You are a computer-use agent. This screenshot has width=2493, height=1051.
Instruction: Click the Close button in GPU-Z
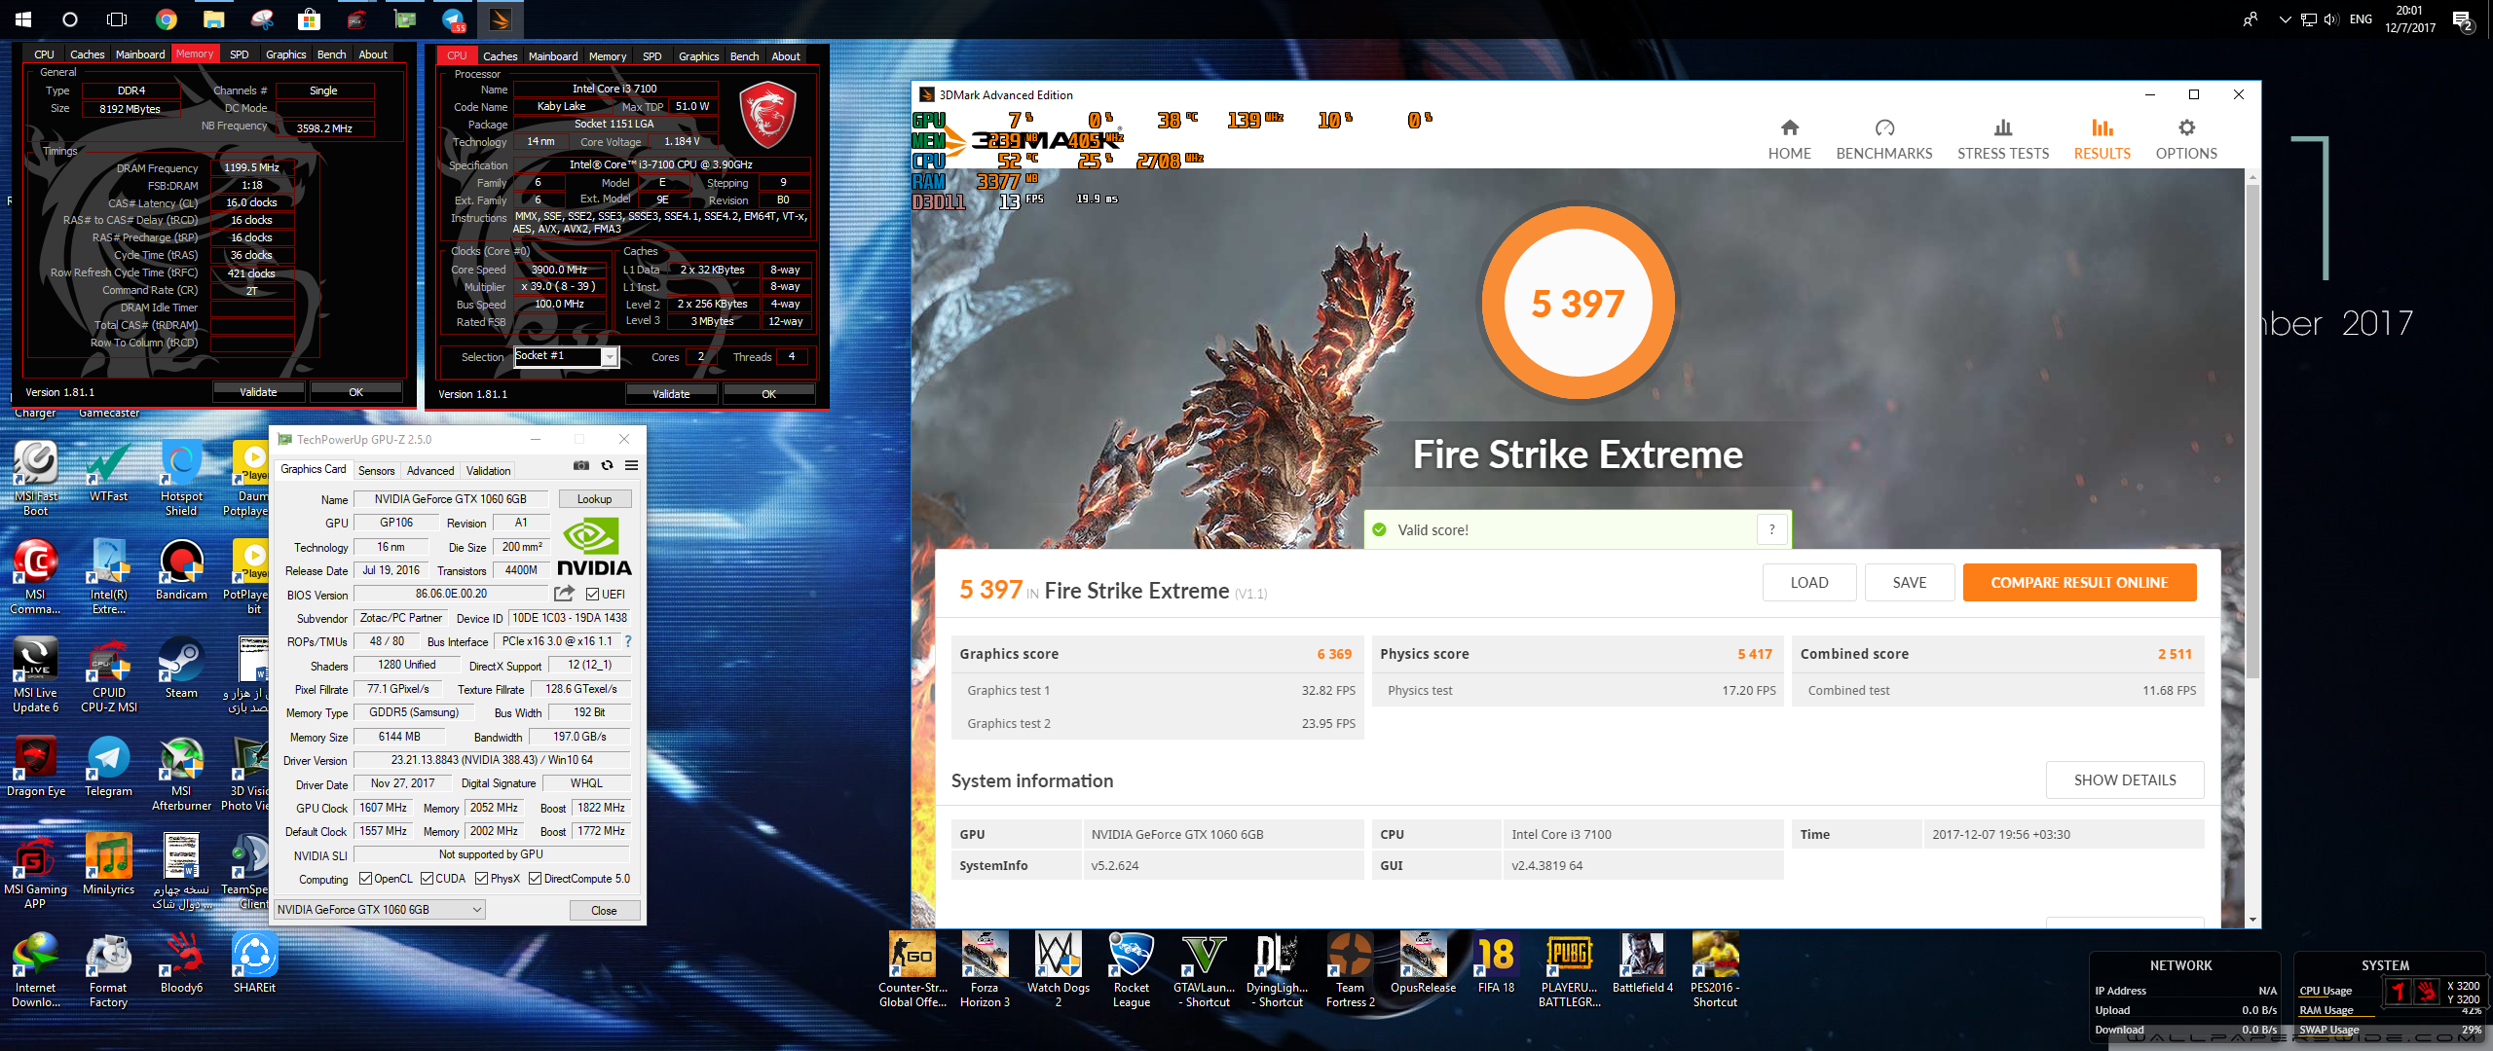pos(604,911)
